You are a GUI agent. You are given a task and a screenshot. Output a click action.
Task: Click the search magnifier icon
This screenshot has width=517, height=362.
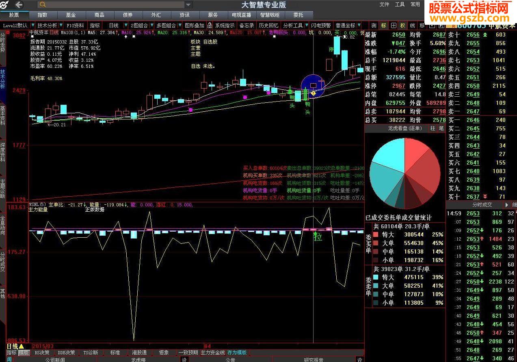pos(43,5)
